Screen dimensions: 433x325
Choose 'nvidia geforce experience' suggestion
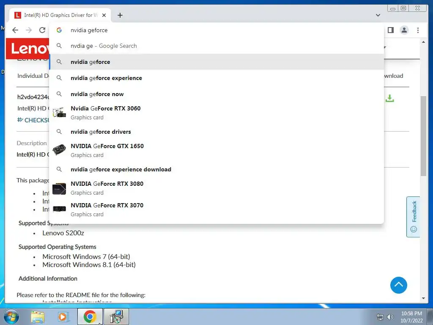pyautogui.click(x=216, y=78)
